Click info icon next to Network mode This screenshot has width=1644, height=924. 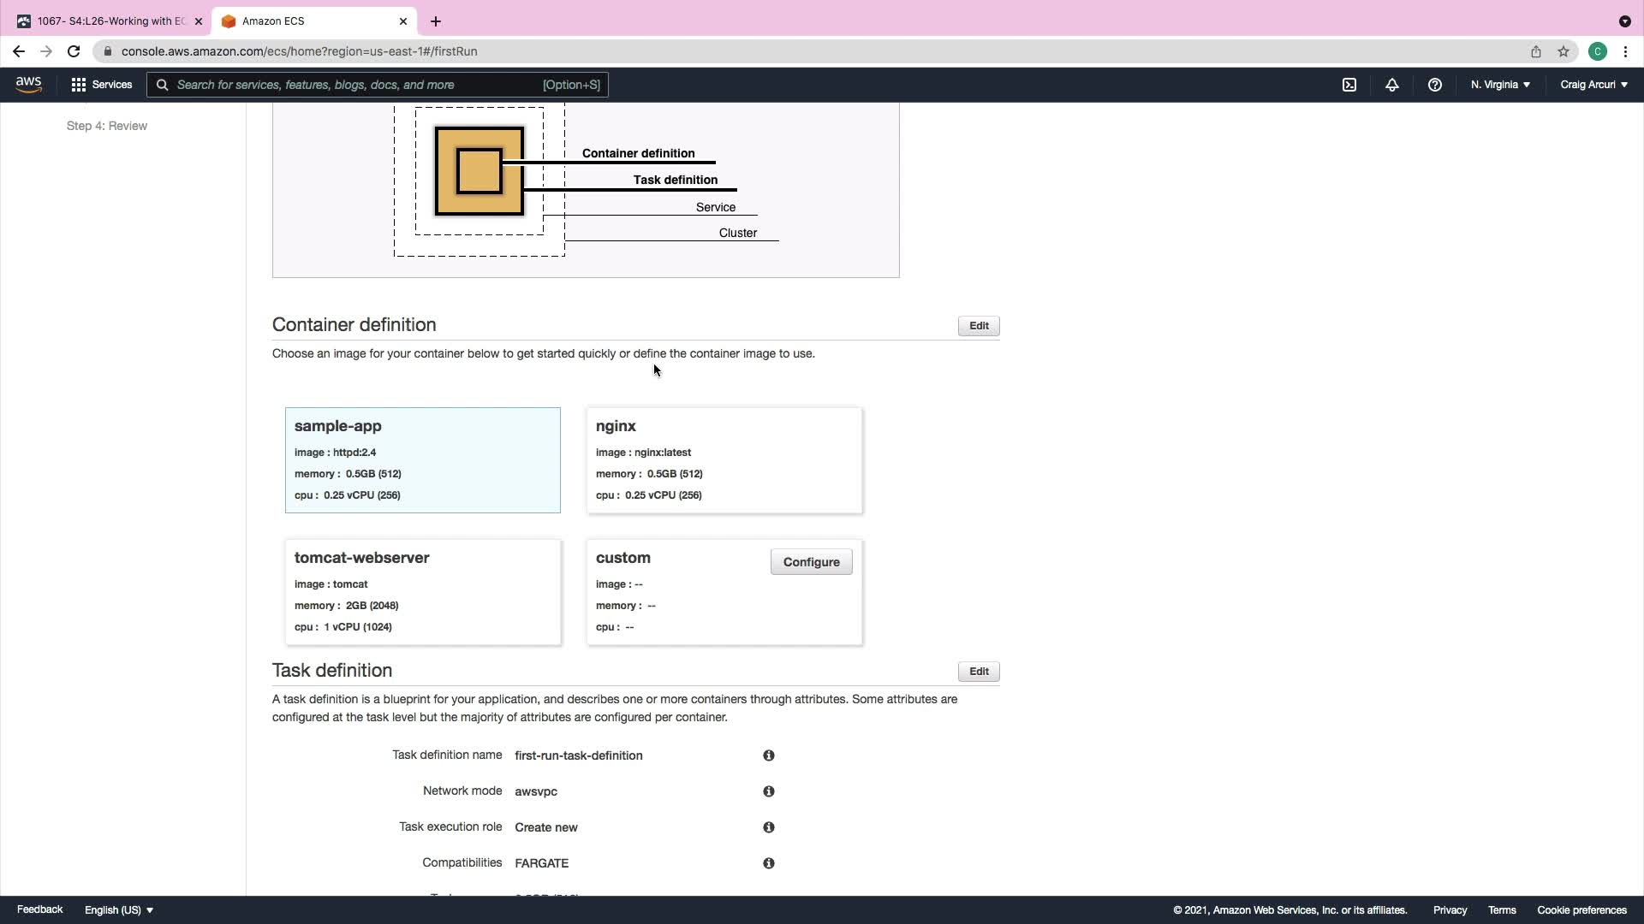pyautogui.click(x=769, y=791)
